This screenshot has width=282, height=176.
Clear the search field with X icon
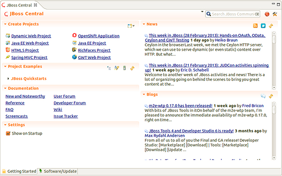[257, 14]
